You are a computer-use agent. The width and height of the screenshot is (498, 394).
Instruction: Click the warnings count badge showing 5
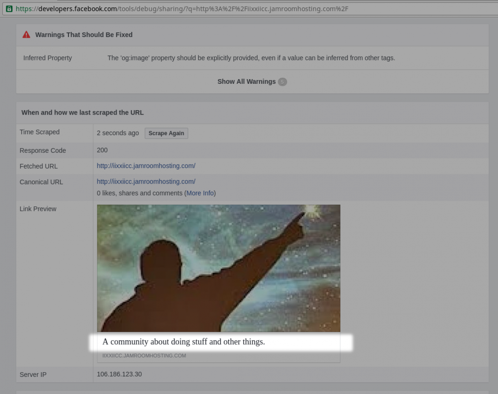click(x=282, y=82)
